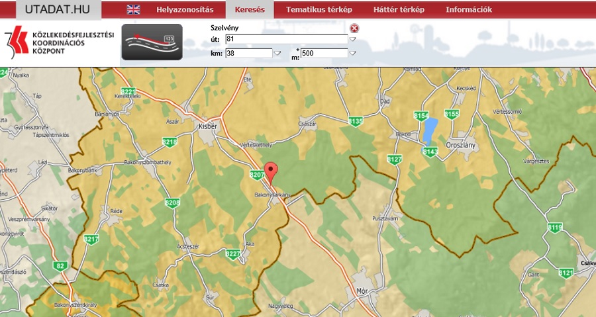This screenshot has height=317, width=596.
Task: Expand the 'út' road number dropdown
Action: (353, 40)
